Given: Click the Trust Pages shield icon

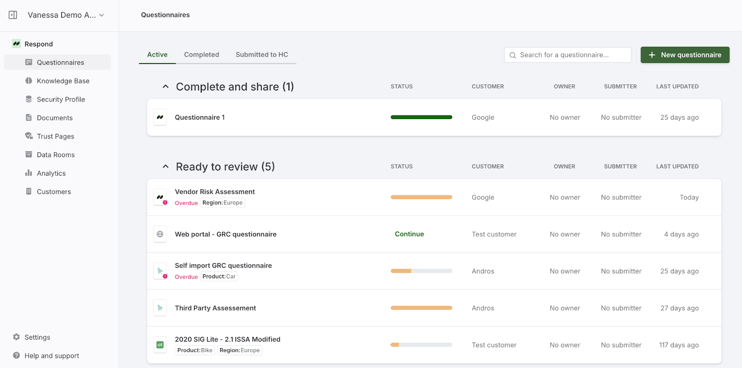Looking at the screenshot, I should click(29, 136).
